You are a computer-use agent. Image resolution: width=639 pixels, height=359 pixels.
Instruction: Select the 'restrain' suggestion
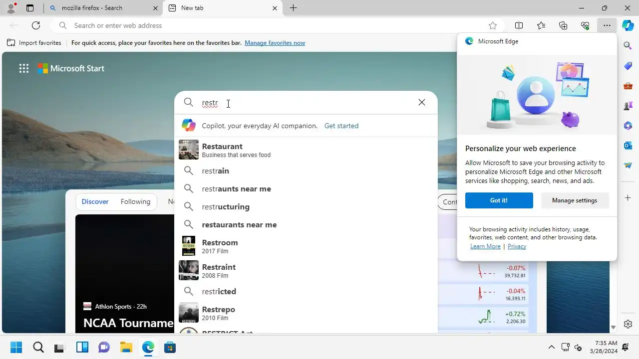tap(306, 171)
